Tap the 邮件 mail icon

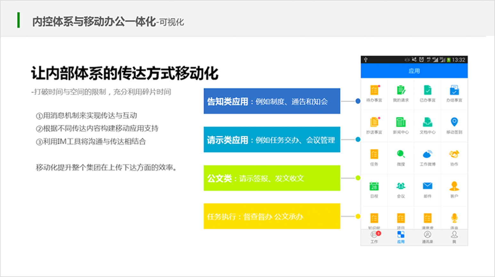(427, 186)
